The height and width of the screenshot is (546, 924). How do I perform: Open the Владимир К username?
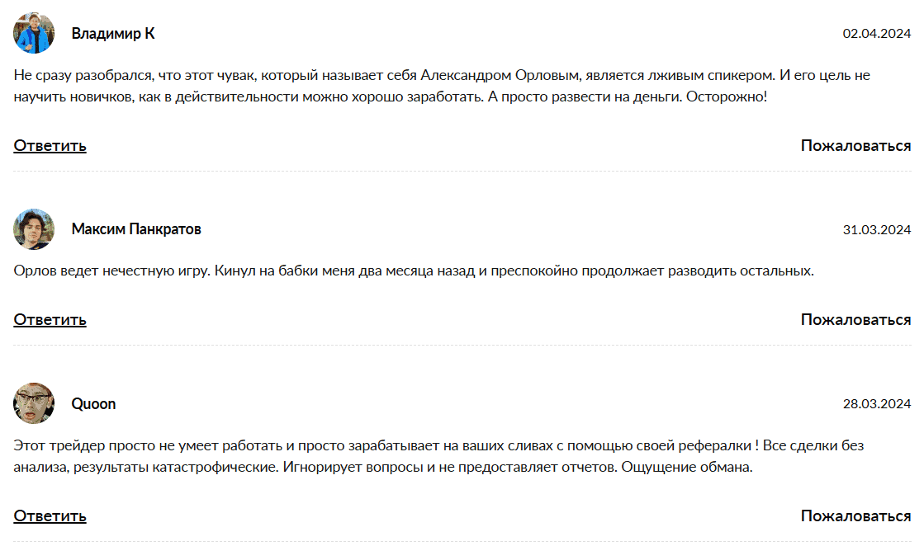113,34
